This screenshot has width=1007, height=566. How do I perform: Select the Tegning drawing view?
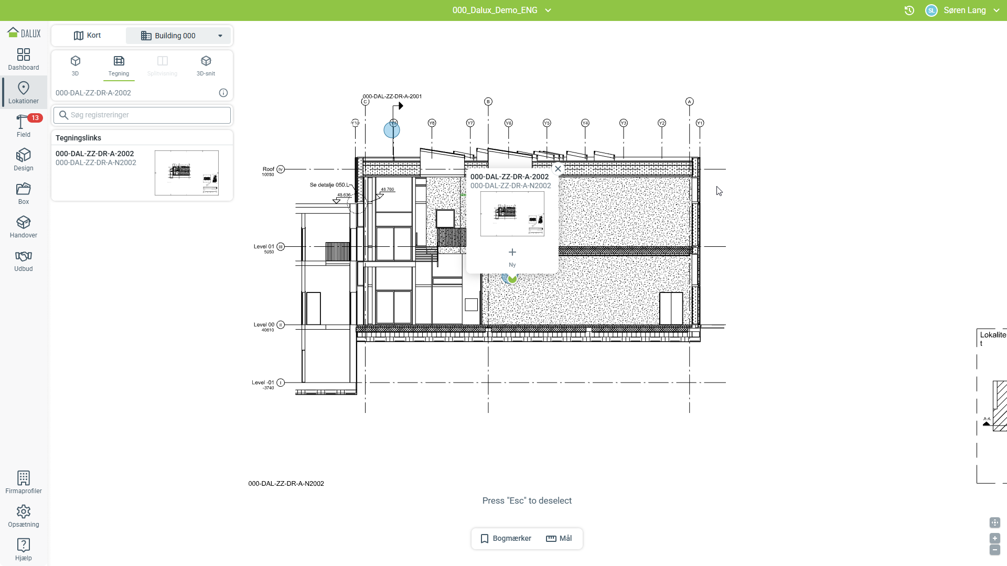point(119,66)
